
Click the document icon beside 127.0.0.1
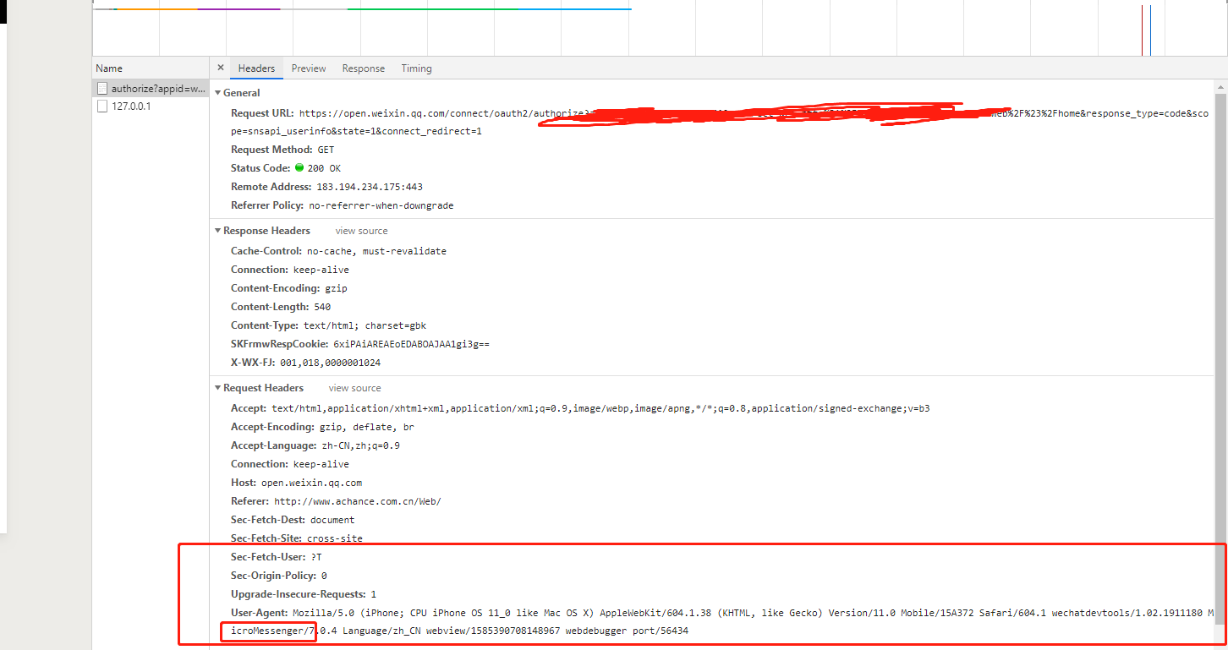102,107
